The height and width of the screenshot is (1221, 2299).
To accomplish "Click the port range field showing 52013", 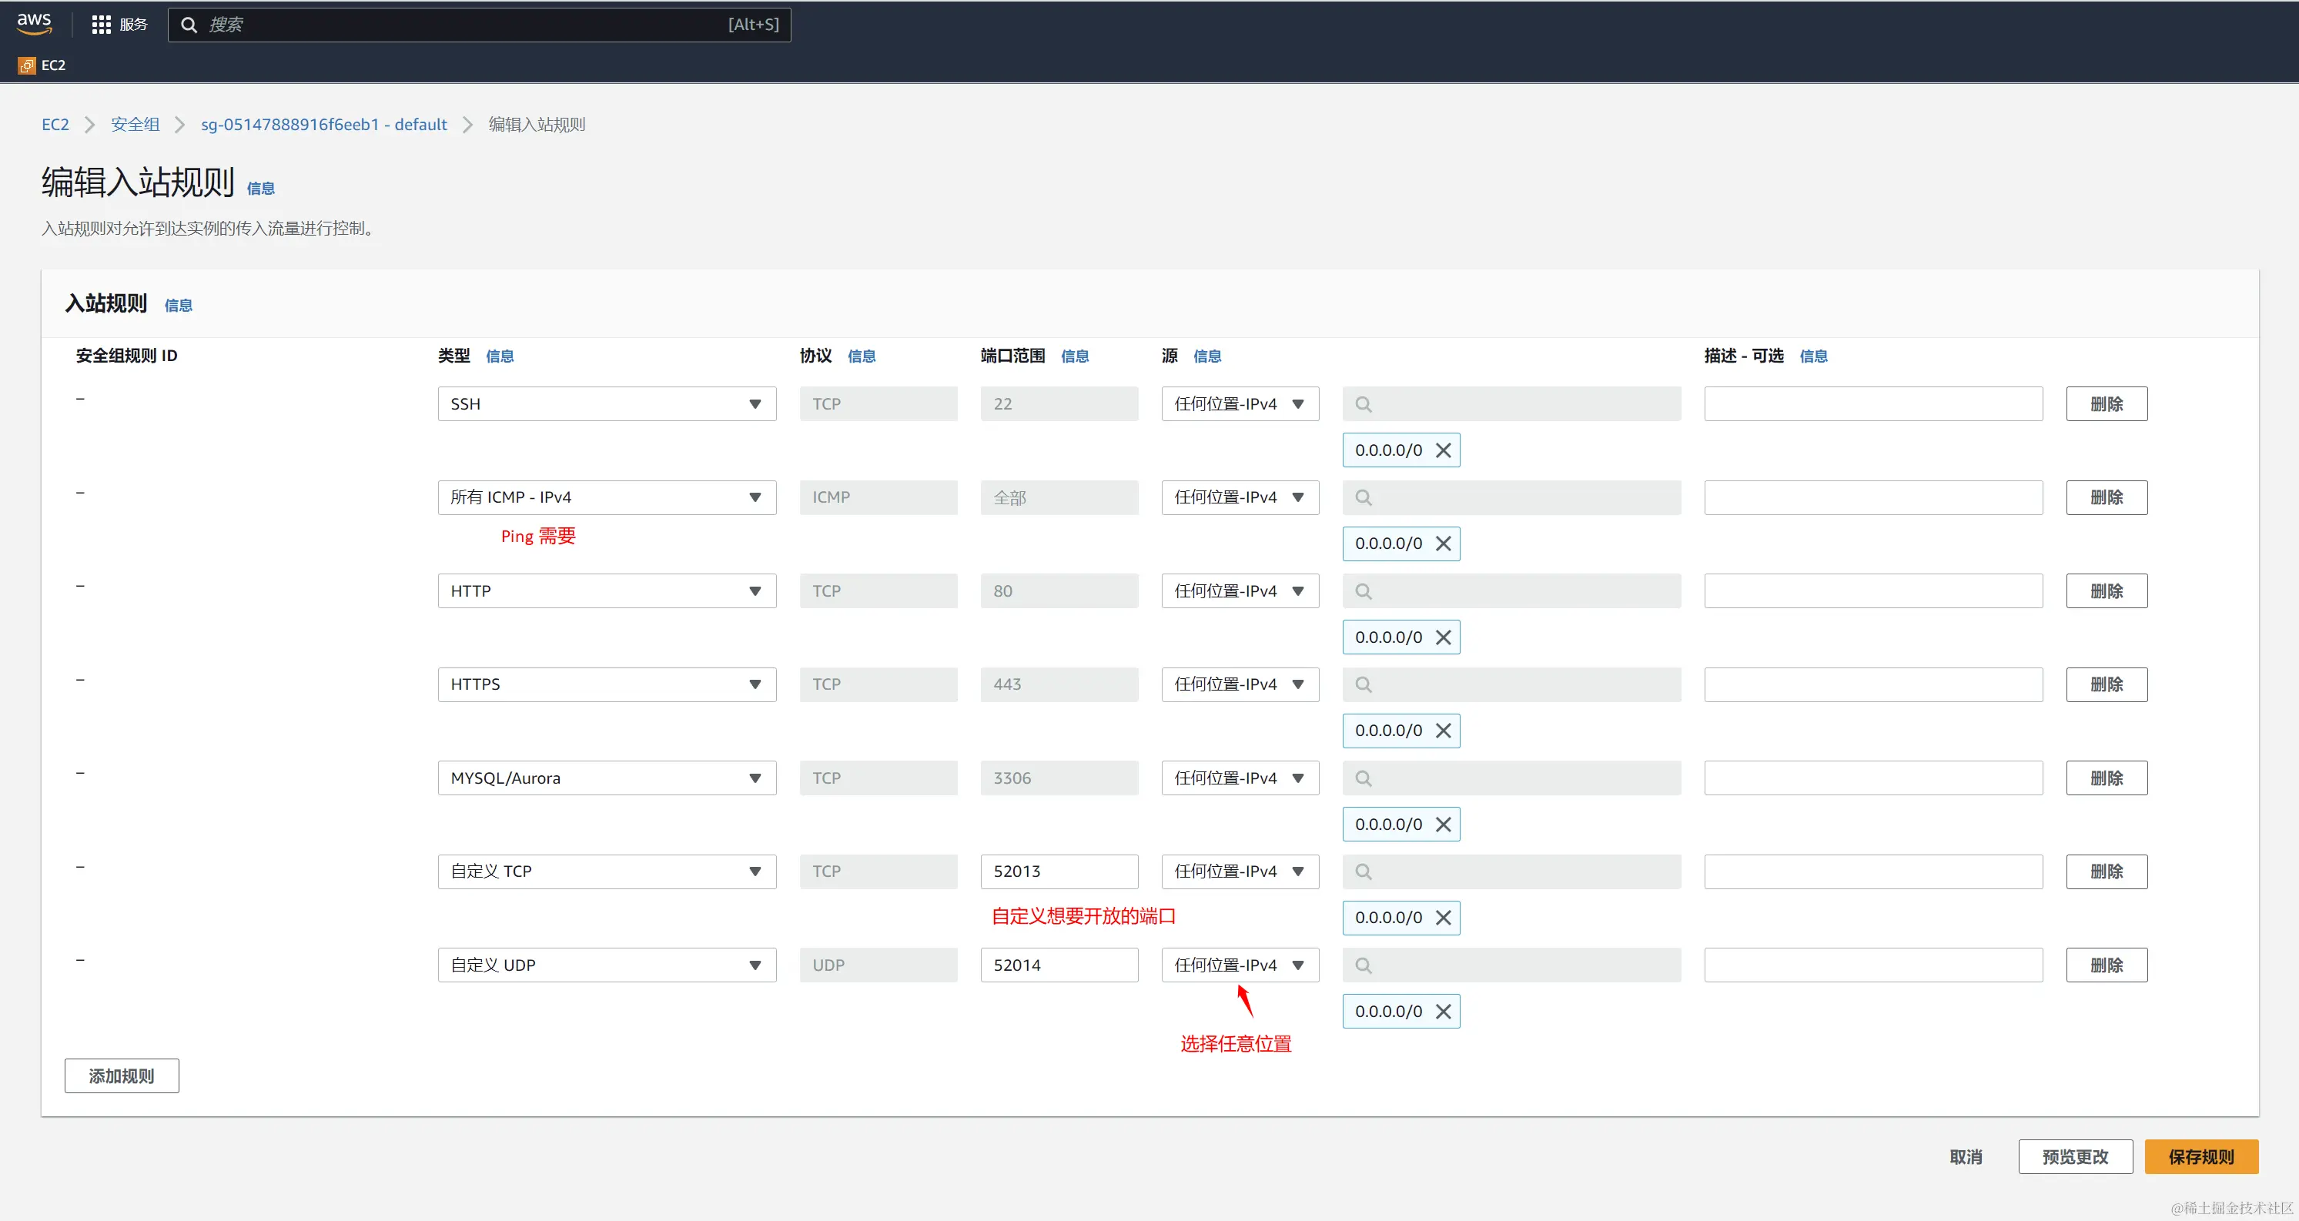I will click(x=1059, y=871).
